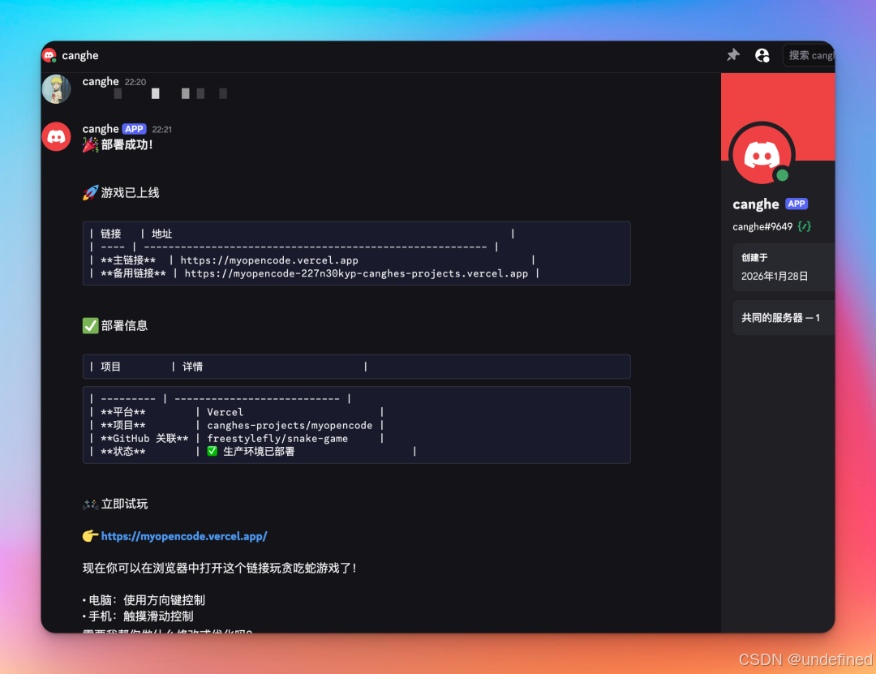Click the canghe server icon in the title bar
Screen dimensions: 876x674
click(49, 55)
